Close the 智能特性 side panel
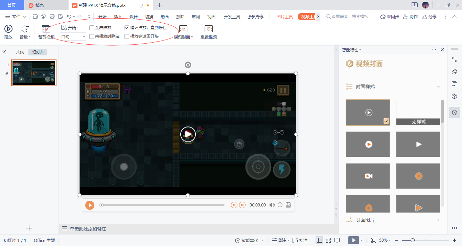The width and height of the screenshot is (462, 246). tap(442, 50)
